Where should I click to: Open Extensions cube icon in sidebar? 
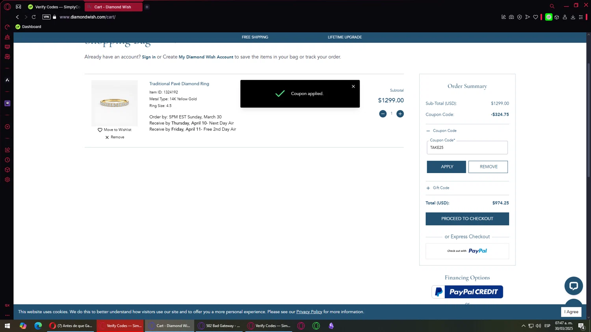(x=7, y=170)
